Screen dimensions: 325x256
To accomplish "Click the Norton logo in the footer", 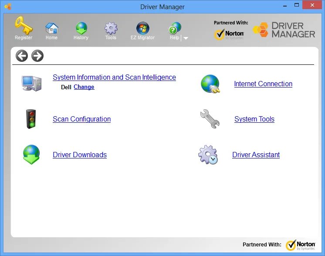I will (x=301, y=245).
